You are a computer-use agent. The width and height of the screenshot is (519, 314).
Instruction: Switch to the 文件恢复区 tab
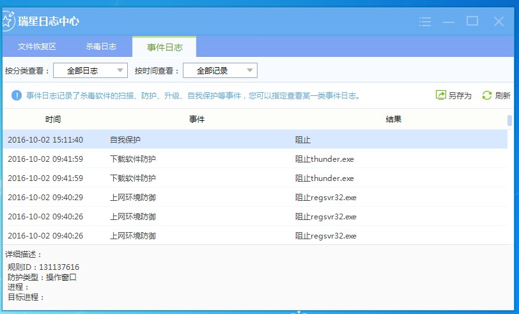tap(37, 47)
